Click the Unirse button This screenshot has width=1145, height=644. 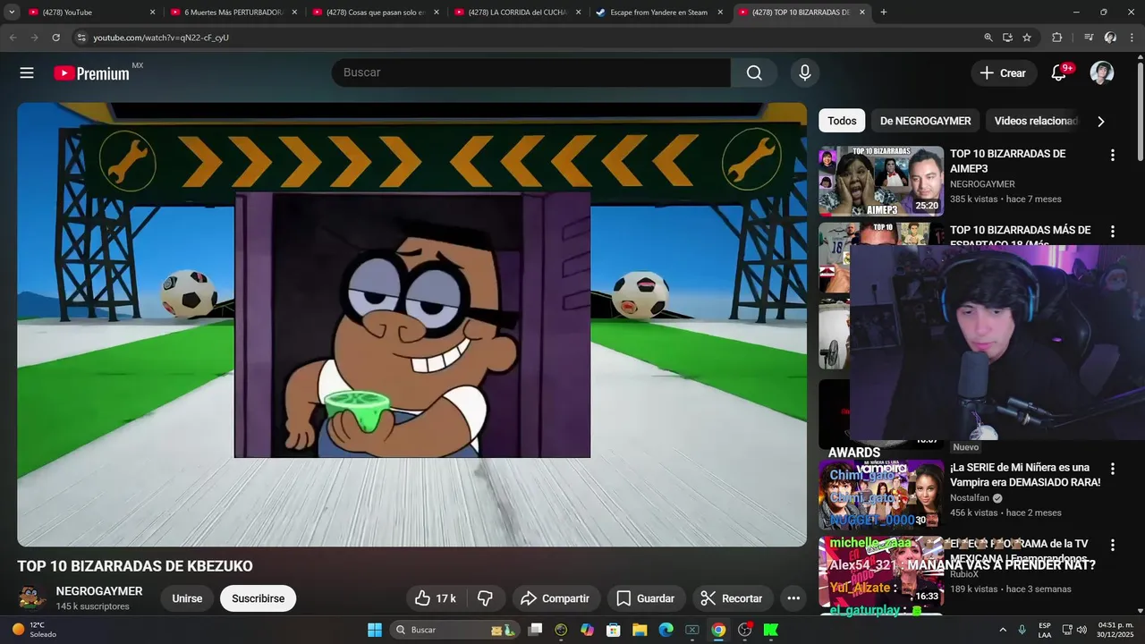pos(187,598)
